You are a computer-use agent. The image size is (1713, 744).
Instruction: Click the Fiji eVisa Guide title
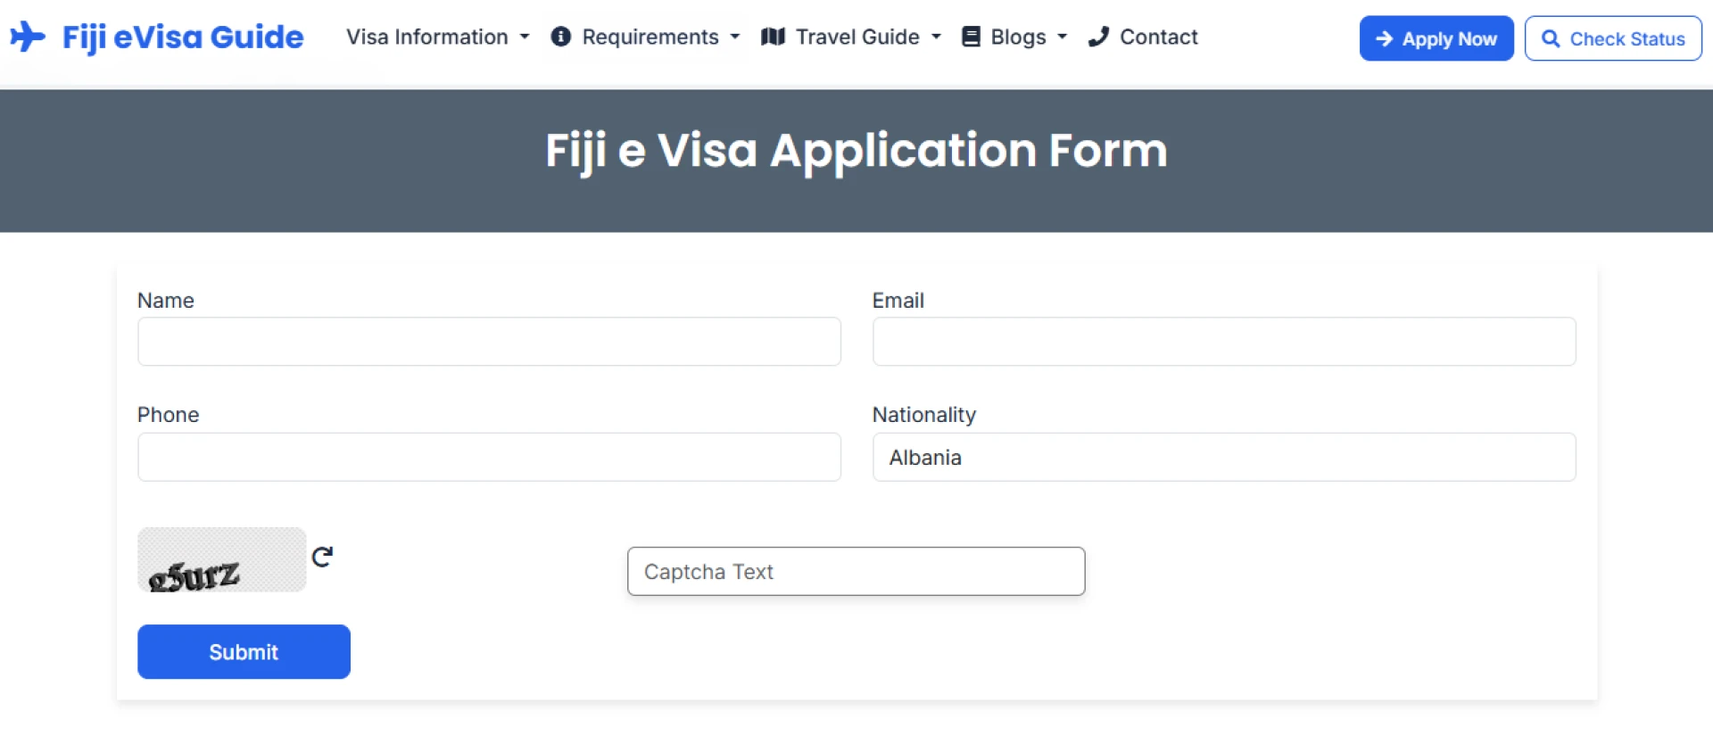click(182, 37)
